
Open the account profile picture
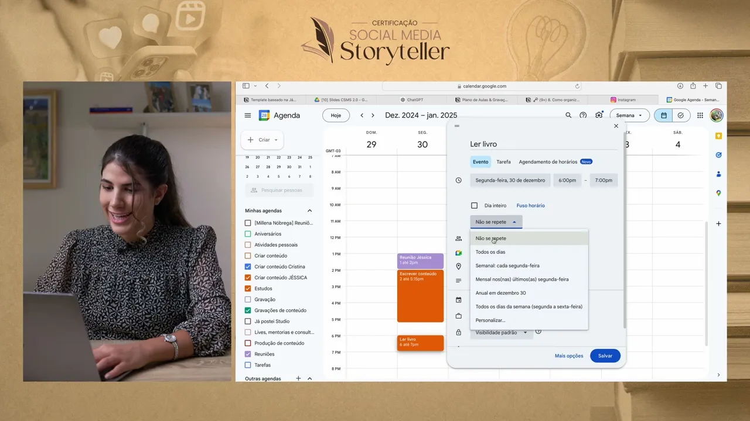tap(717, 115)
